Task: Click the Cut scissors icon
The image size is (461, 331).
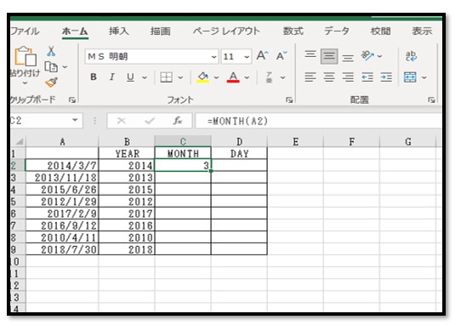Action: click(x=51, y=52)
